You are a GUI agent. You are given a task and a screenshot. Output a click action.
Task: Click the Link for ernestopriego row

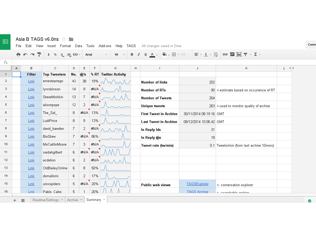31,81
